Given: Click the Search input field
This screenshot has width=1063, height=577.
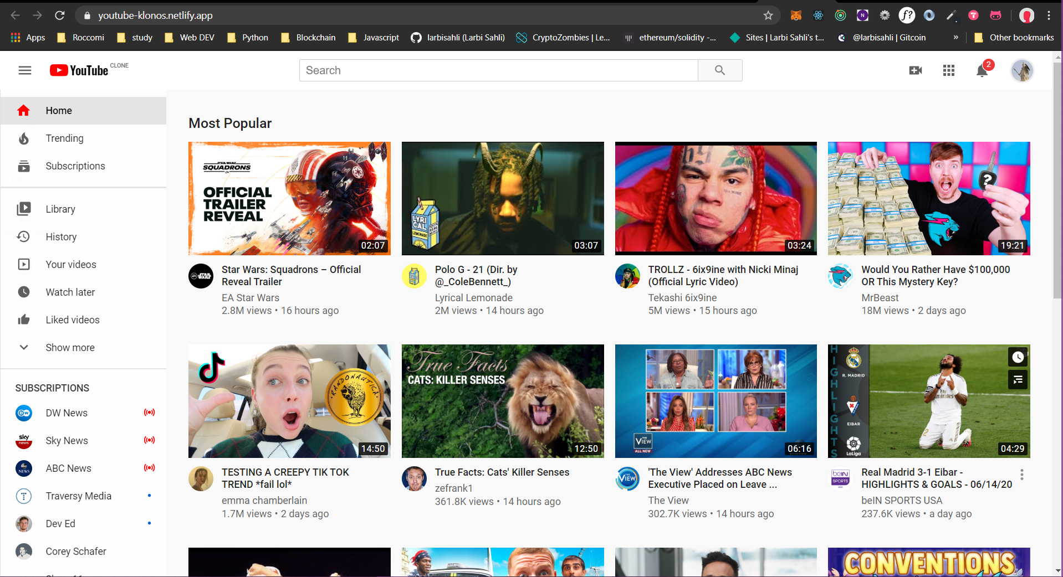Looking at the screenshot, I should coord(499,70).
